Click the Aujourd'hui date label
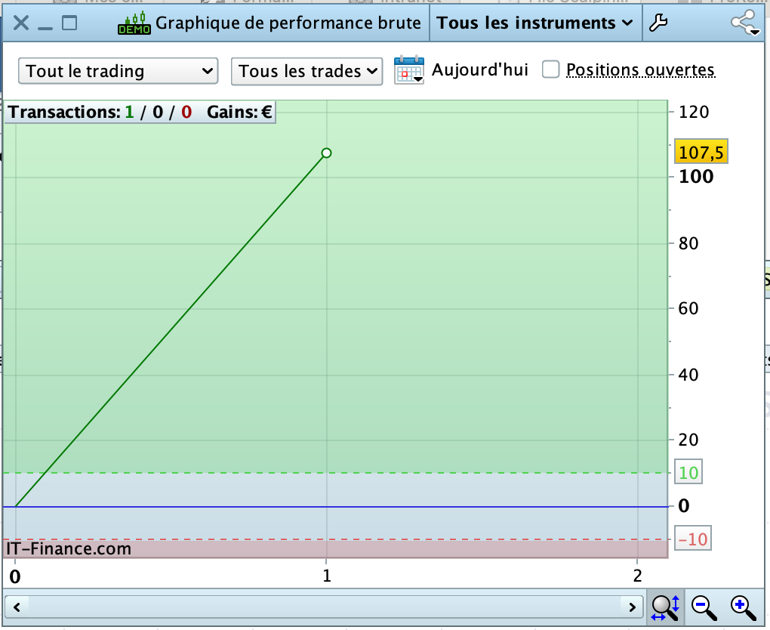Screen dimensions: 770x630 pos(480,69)
